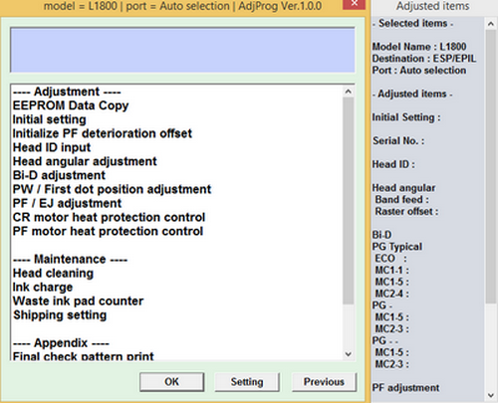498x403 pixels.
Task: Select PW / First dot position adjustment
Action: 112,189
